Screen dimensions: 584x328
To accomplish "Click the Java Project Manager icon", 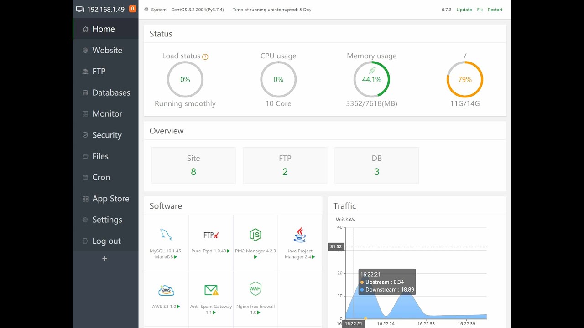I will [x=300, y=235].
